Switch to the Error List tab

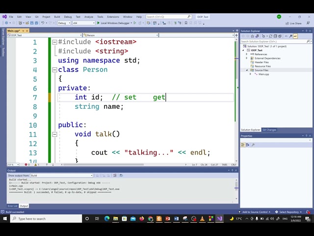tap(12, 206)
